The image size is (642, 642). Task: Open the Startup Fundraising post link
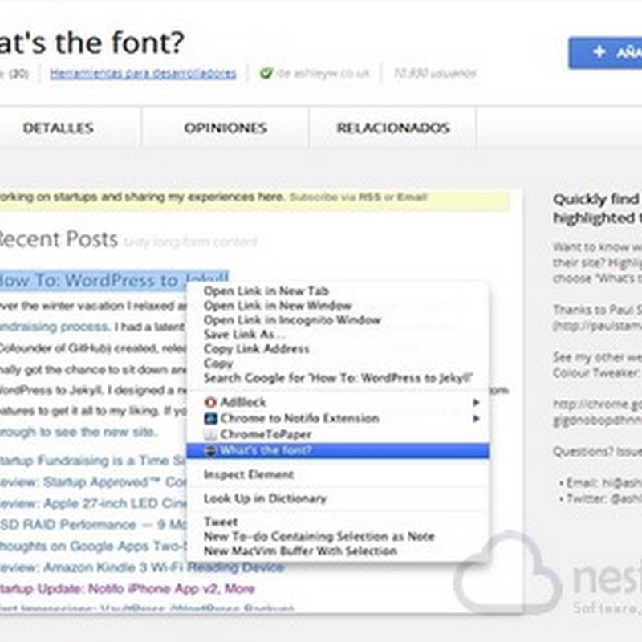(x=93, y=461)
